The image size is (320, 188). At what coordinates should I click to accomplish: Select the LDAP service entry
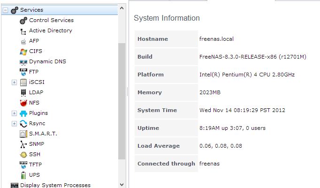(x=36, y=92)
